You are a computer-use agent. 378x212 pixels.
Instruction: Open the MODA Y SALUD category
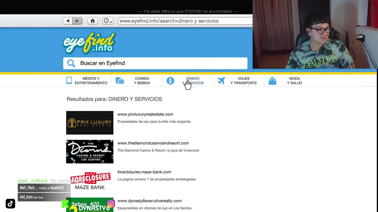(294, 81)
